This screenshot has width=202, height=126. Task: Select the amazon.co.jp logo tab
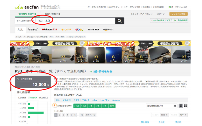[x=108, y=29]
